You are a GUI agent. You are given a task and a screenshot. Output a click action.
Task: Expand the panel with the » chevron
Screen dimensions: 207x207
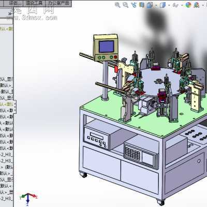click(x=10, y=13)
